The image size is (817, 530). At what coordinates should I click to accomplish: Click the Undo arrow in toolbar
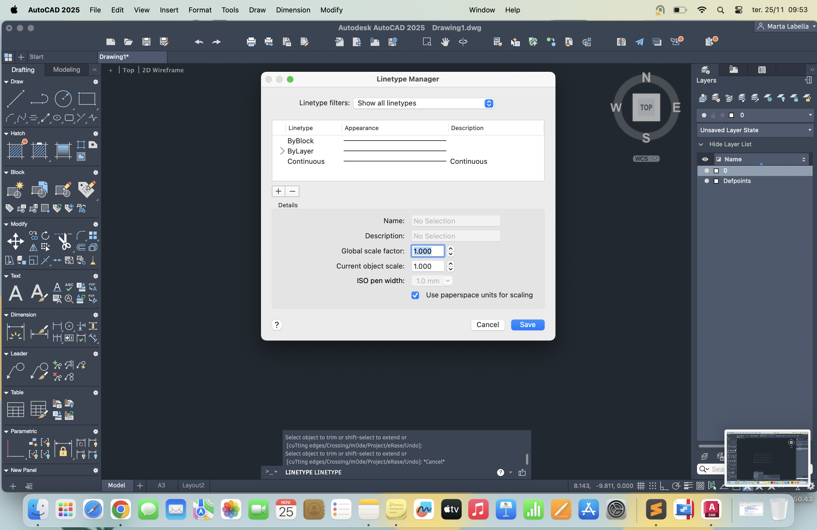click(199, 42)
